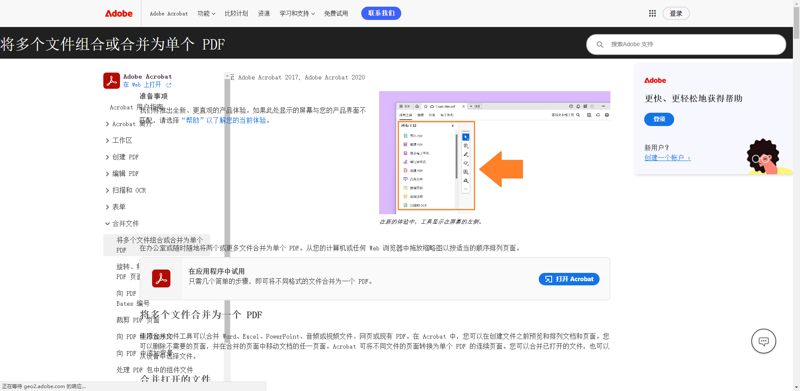Open the 资源 nav item
Screen dimensions: 800x391
[264, 13]
